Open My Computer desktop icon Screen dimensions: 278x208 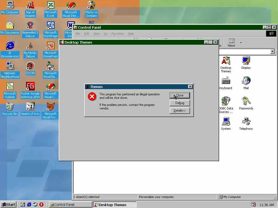click(10, 7)
